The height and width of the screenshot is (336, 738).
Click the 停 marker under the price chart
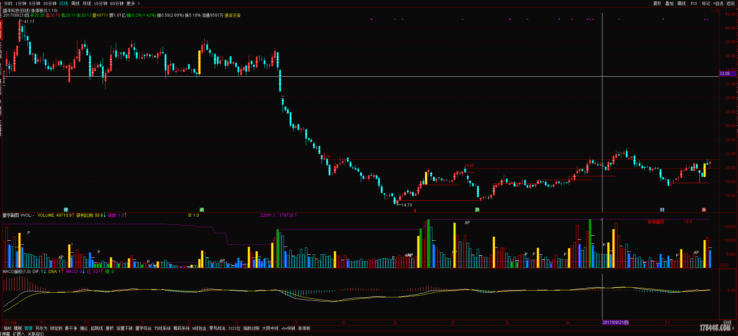click(x=66, y=210)
